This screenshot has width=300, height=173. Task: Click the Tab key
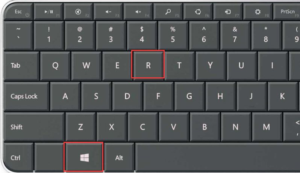pos(21,66)
